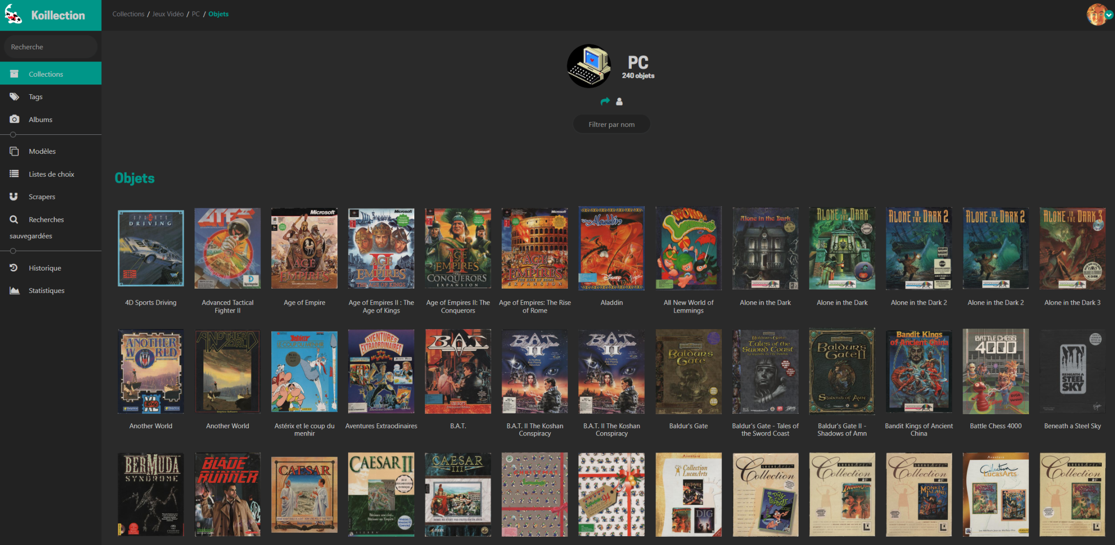Focus the Filtrer par nom field
This screenshot has height=545, width=1115.
612,125
